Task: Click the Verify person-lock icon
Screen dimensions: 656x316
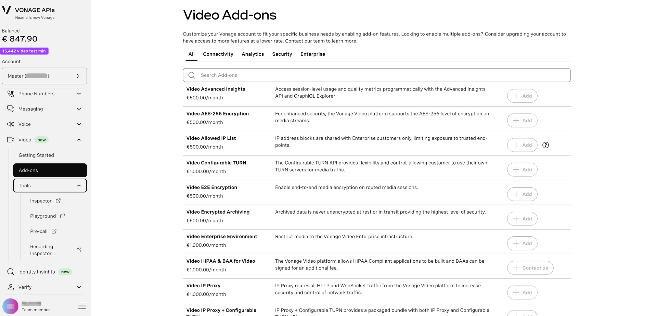Action: click(x=11, y=287)
